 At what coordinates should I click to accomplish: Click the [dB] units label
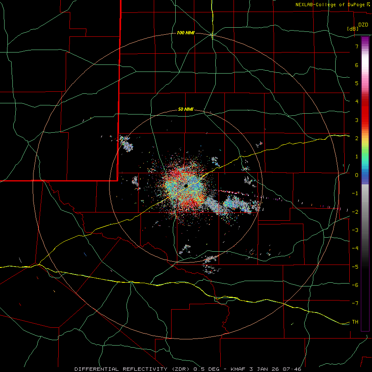tap(353, 29)
